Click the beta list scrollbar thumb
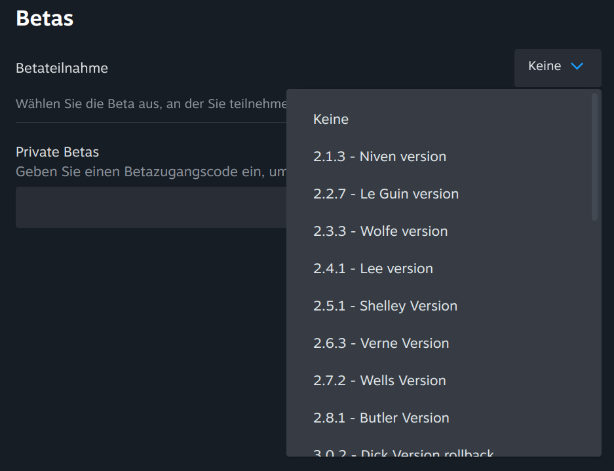Image resolution: width=614 pixels, height=471 pixels. [x=594, y=156]
